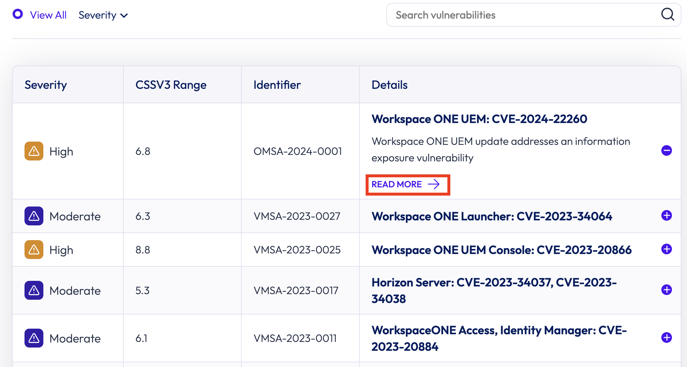
Task: Expand the Horizon Server CVE-2023-34037 row
Action: pos(666,290)
